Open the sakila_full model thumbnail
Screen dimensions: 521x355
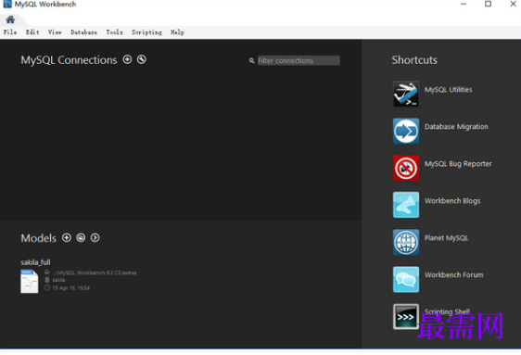pyautogui.click(x=30, y=281)
